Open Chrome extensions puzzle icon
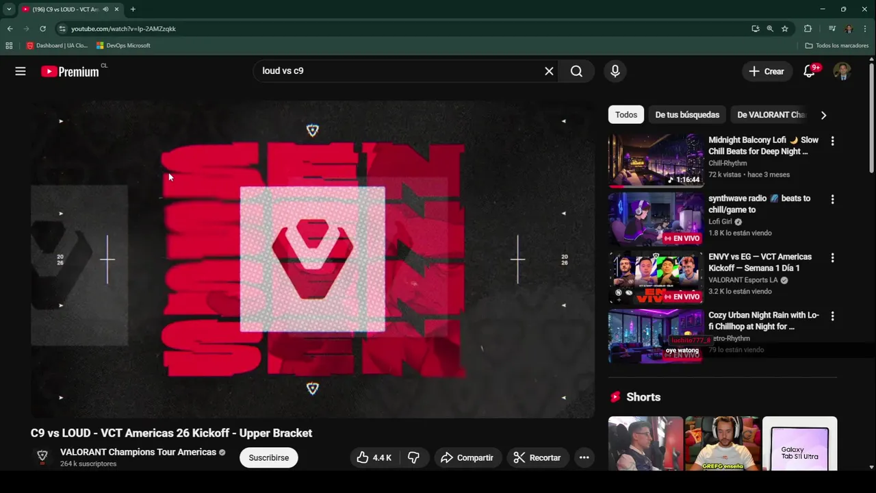Viewport: 876px width, 493px height. [808, 29]
